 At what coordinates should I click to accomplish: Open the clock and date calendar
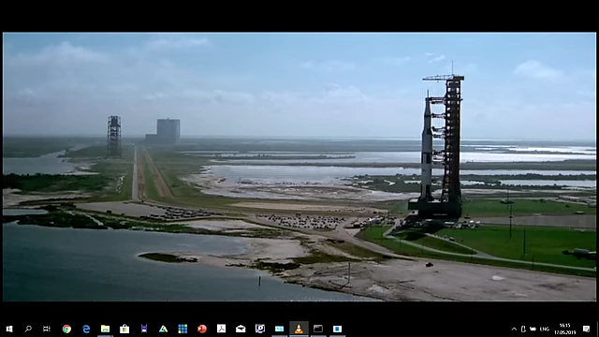[565, 329]
